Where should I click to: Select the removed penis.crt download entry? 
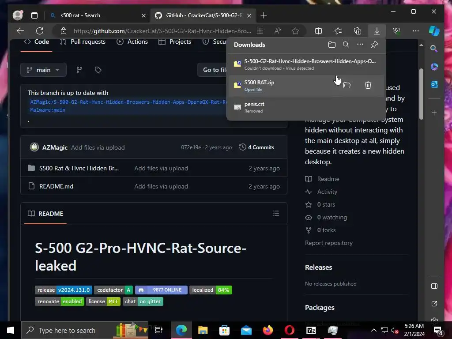point(306,107)
